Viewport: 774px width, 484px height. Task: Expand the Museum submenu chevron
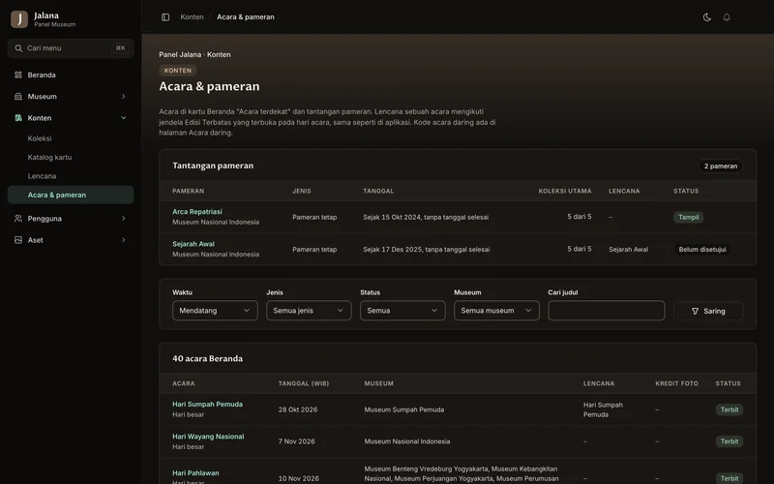[124, 96]
